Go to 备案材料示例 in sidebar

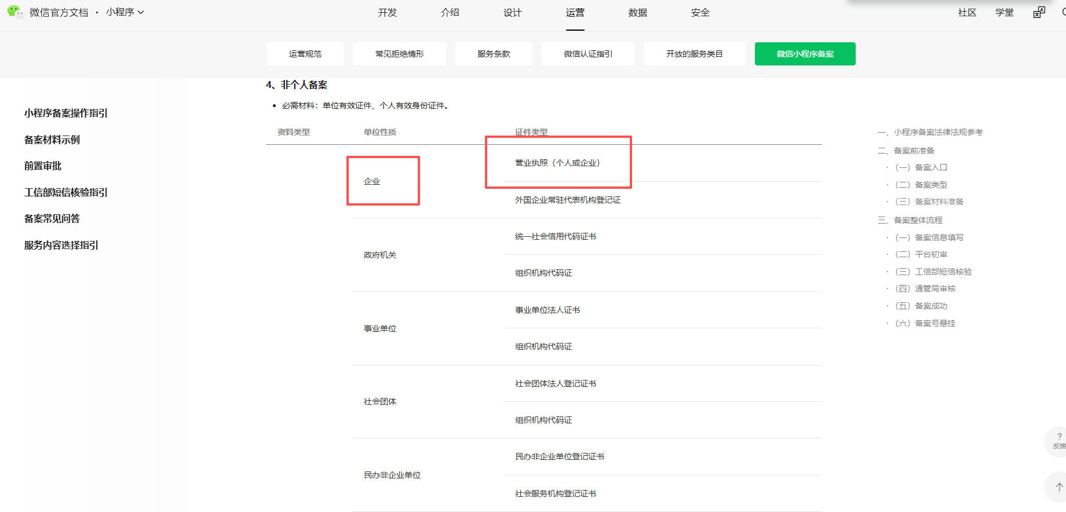click(52, 140)
